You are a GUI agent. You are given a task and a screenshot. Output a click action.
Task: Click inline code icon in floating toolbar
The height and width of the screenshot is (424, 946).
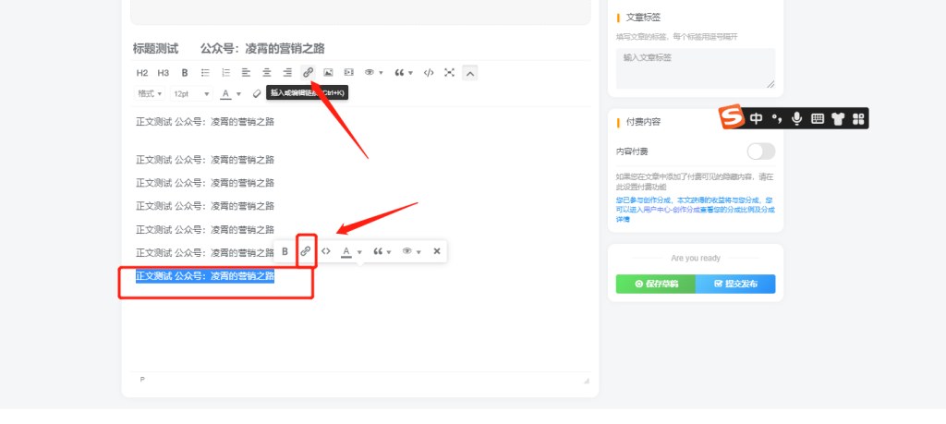pyautogui.click(x=326, y=251)
